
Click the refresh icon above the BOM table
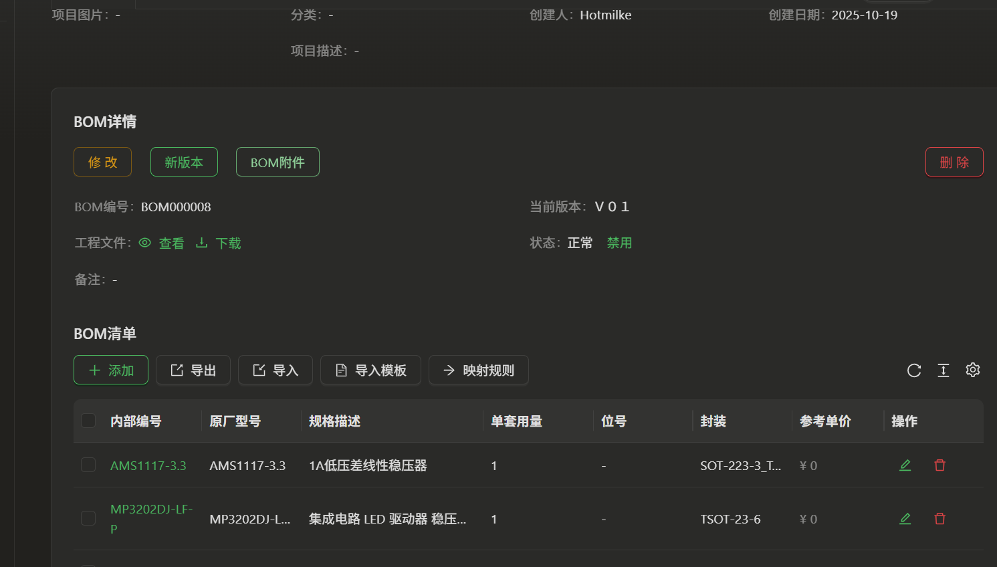click(x=914, y=370)
